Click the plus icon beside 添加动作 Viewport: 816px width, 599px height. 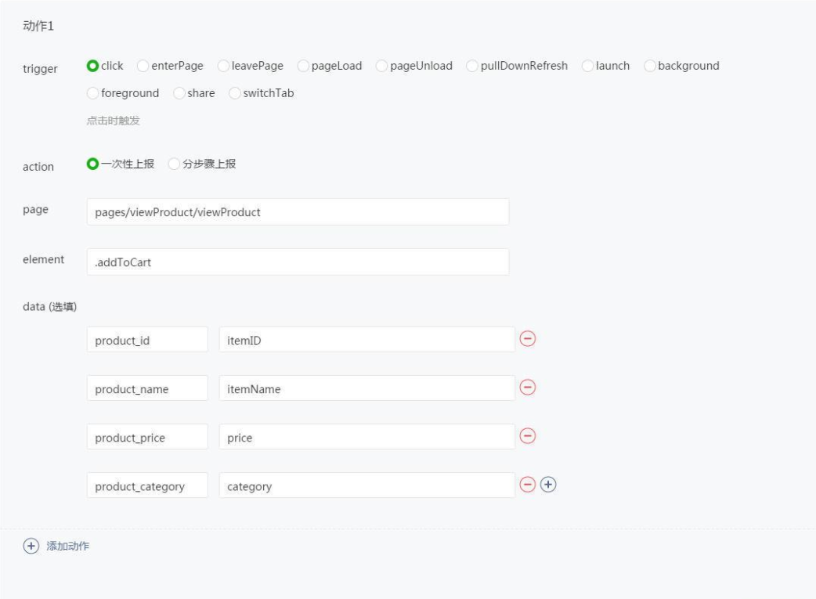point(31,547)
